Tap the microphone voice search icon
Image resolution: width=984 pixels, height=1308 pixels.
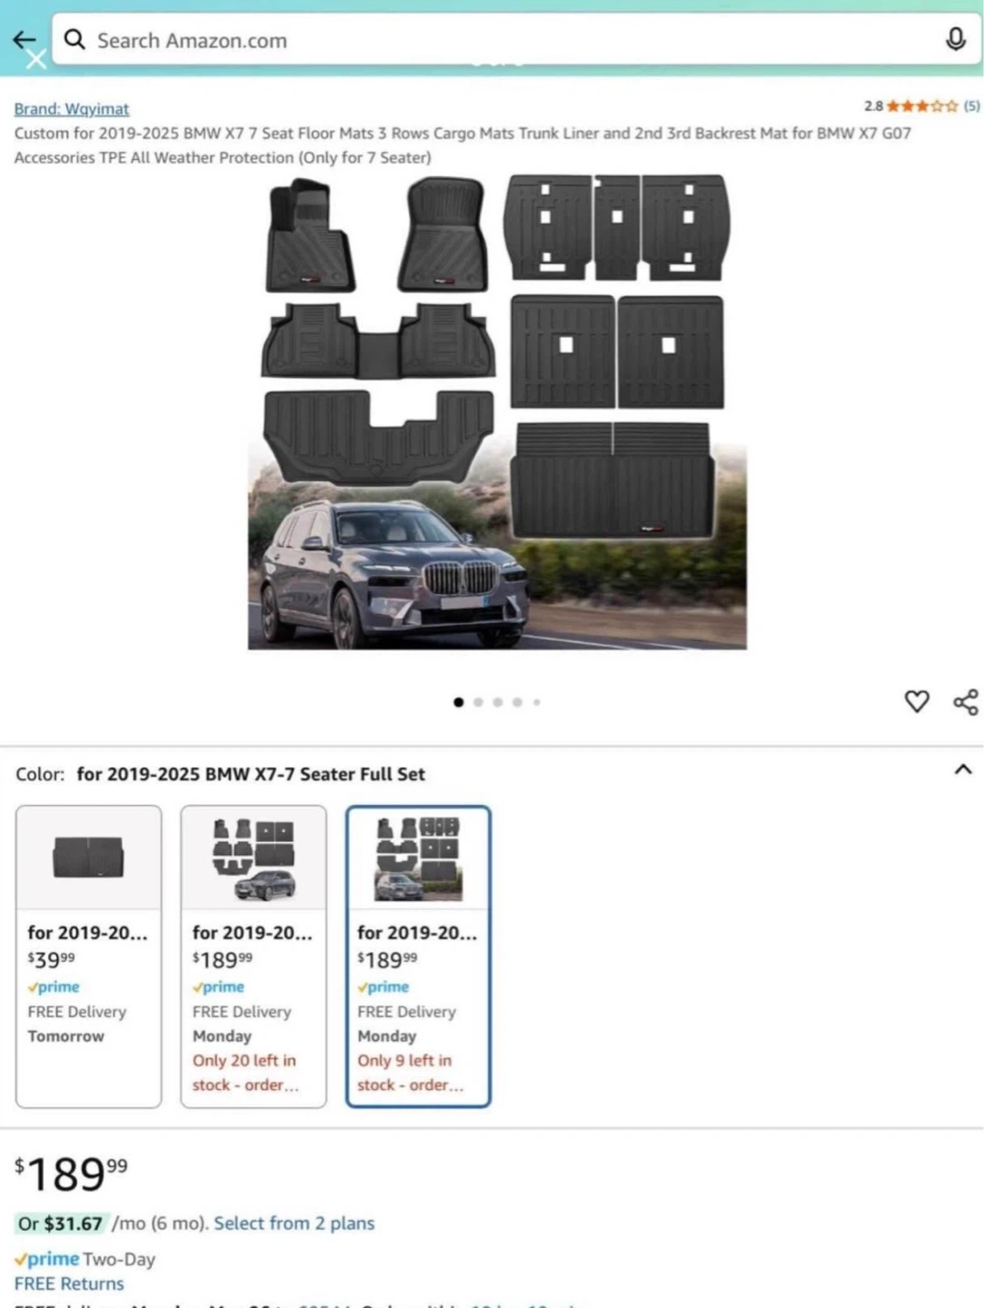point(955,39)
